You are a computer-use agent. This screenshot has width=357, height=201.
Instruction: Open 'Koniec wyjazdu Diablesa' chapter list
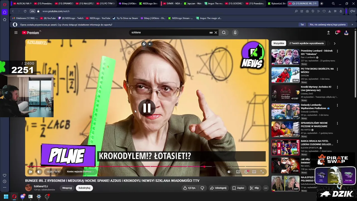80,172
